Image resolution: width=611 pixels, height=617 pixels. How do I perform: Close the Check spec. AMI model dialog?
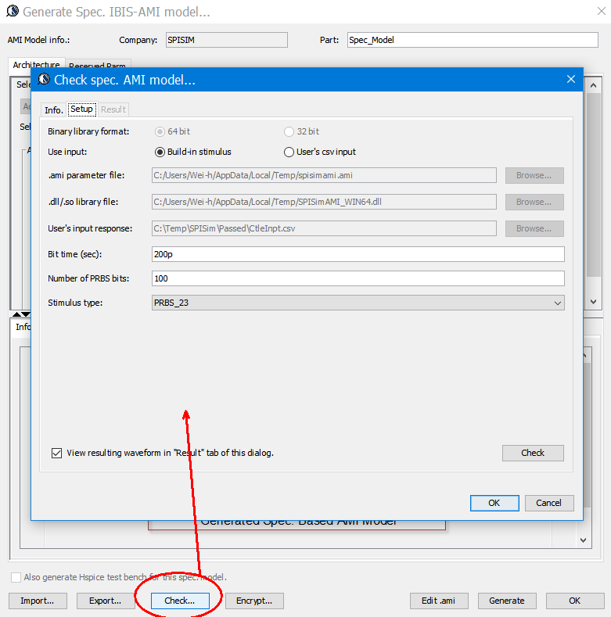[x=571, y=80]
